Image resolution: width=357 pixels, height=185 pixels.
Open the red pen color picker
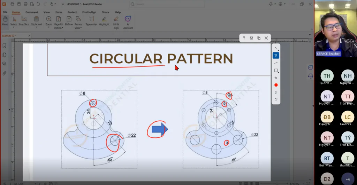click(x=276, y=85)
